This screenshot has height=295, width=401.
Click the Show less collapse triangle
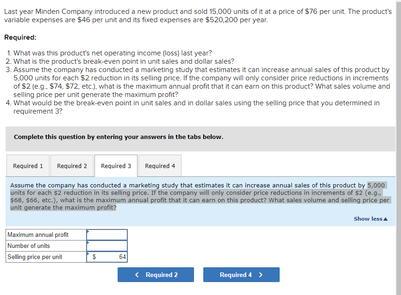point(385,219)
